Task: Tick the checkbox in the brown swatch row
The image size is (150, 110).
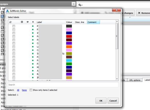Action: tap(14, 57)
